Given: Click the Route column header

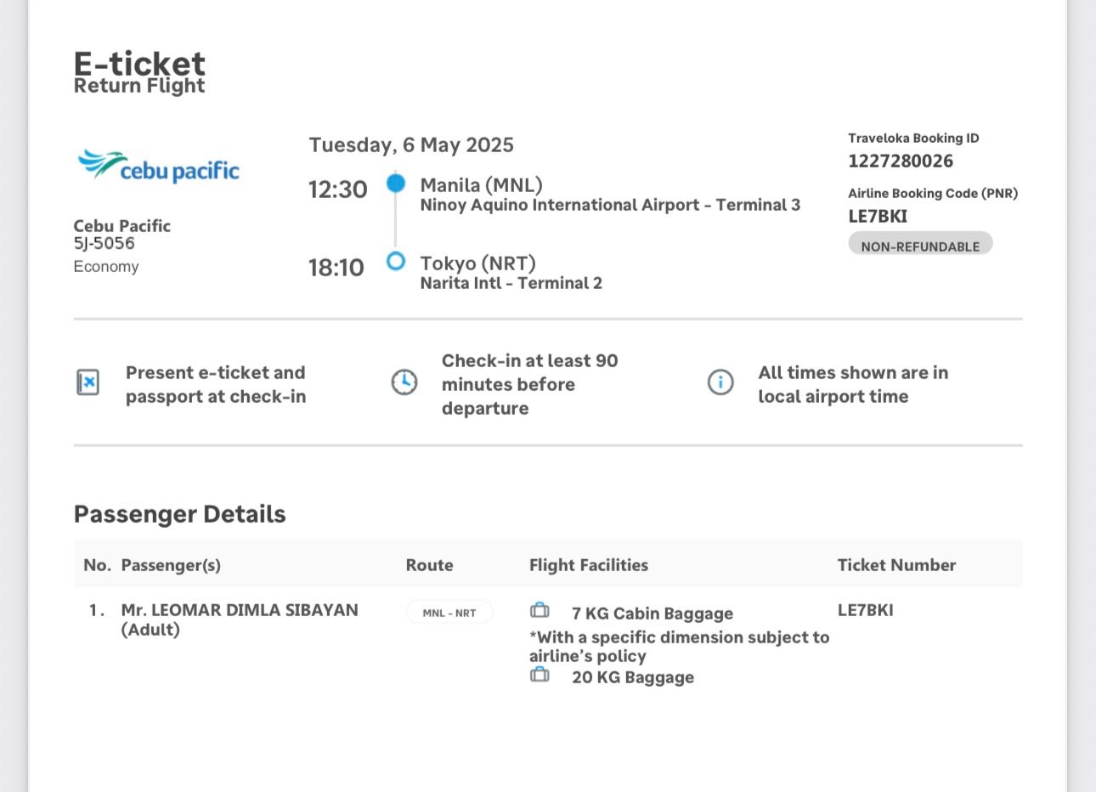Looking at the screenshot, I should (x=429, y=565).
